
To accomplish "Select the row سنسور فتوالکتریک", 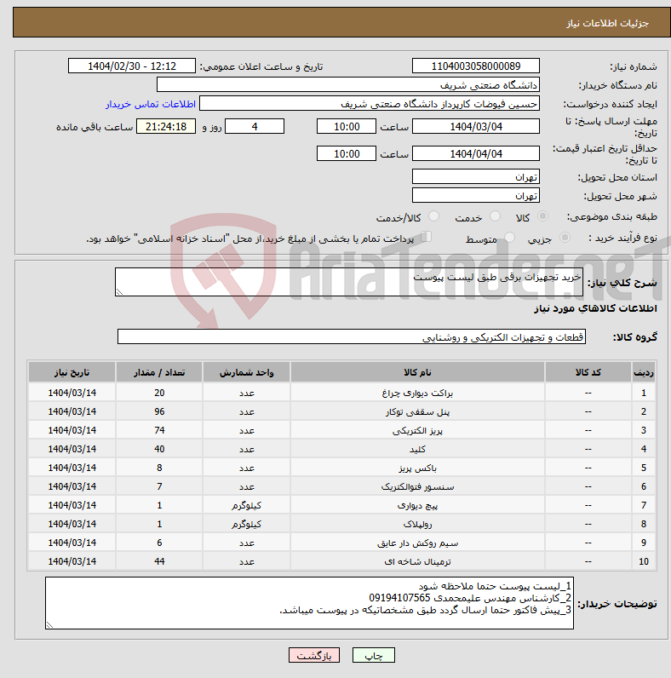I will (342, 486).
